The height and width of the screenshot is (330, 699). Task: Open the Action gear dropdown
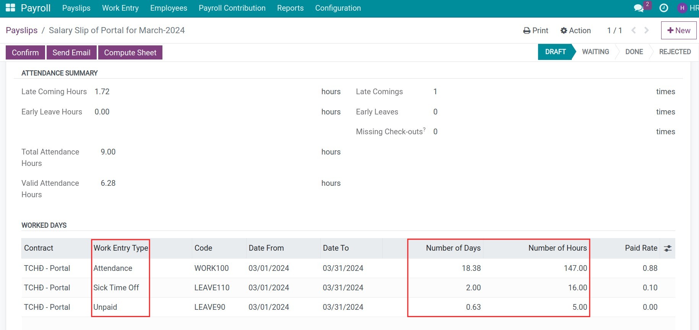(576, 31)
